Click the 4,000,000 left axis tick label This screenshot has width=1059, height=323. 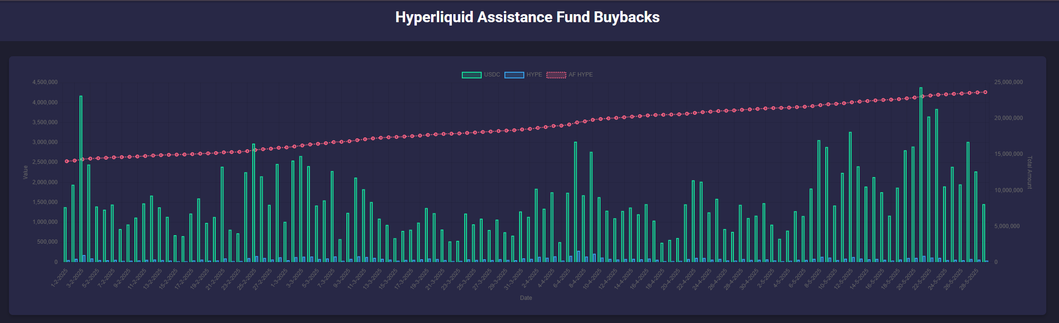point(45,102)
